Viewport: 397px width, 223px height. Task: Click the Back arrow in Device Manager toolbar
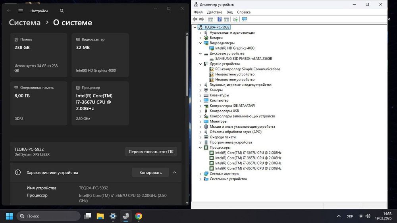click(195, 19)
